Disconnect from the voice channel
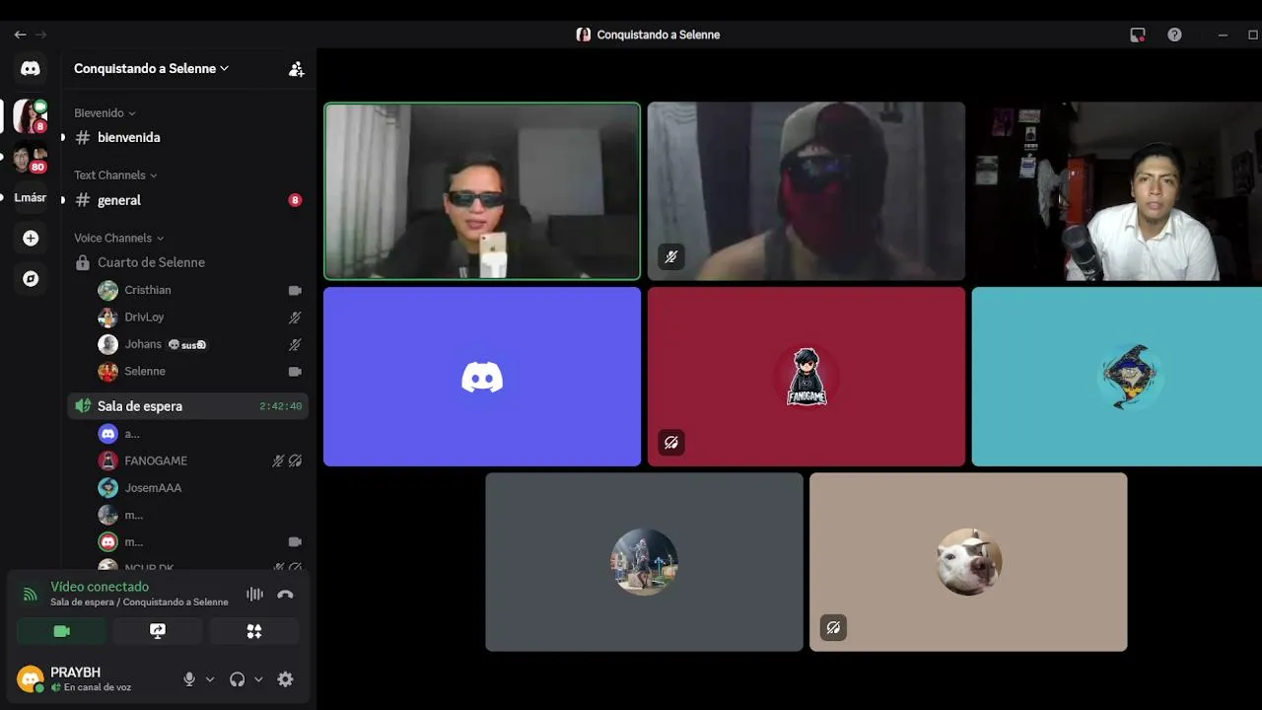Viewport: 1262px width, 710px height. click(285, 594)
